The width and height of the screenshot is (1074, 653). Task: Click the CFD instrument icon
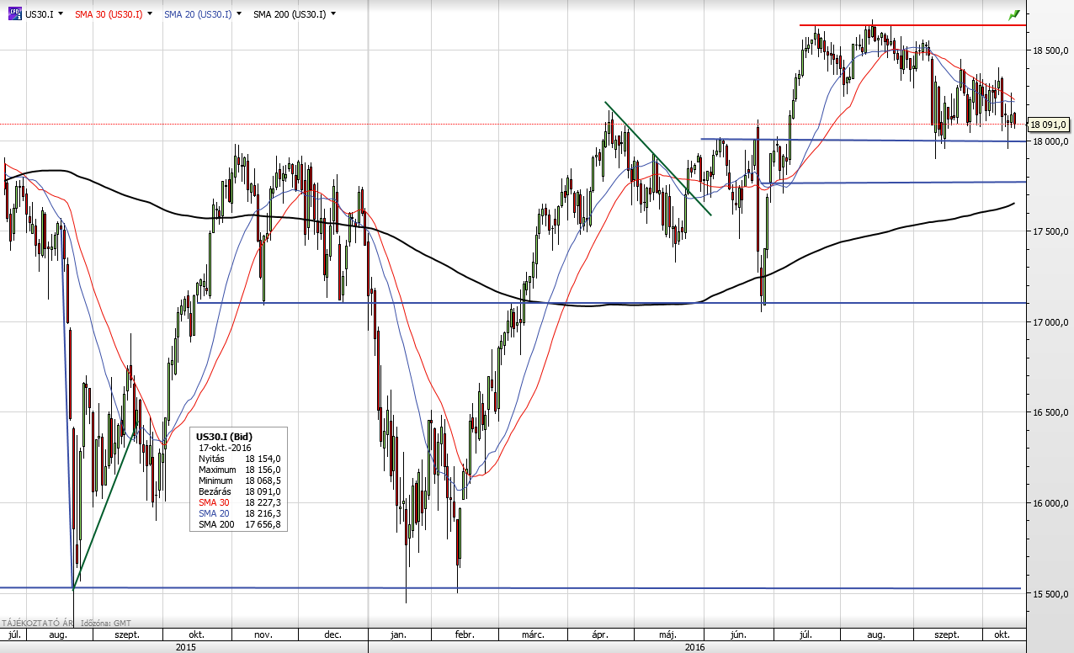(15, 14)
